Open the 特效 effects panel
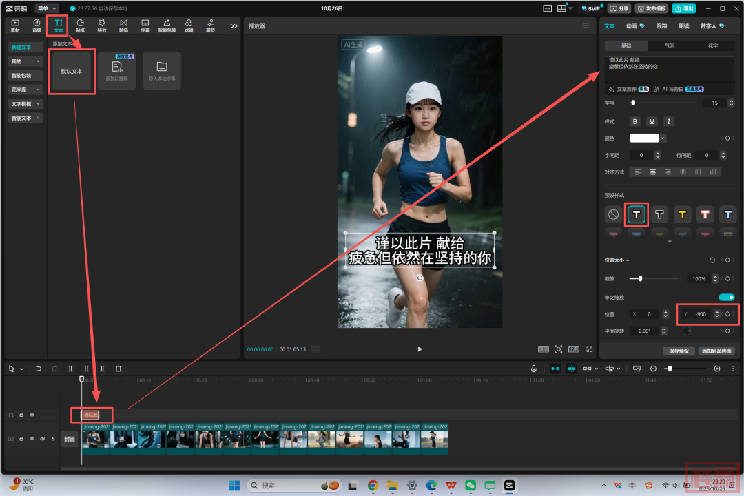 point(102,25)
